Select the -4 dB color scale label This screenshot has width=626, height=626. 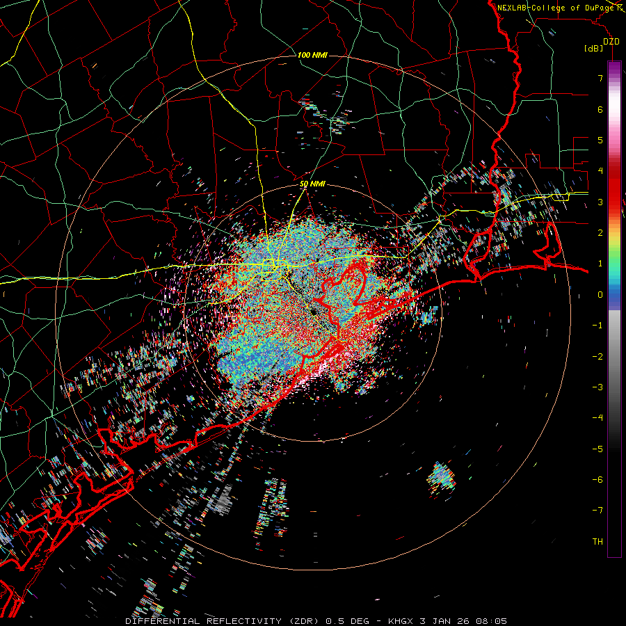597,418
